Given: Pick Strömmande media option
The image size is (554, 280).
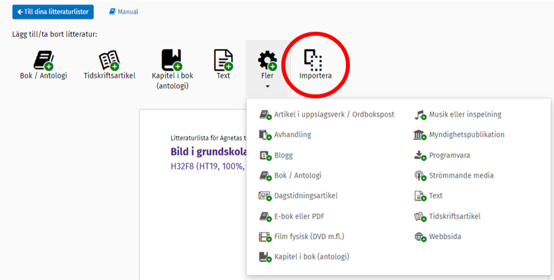Looking at the screenshot, I should (461, 176).
